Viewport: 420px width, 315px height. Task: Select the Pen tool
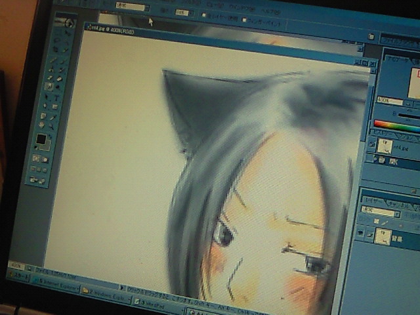(x=45, y=106)
